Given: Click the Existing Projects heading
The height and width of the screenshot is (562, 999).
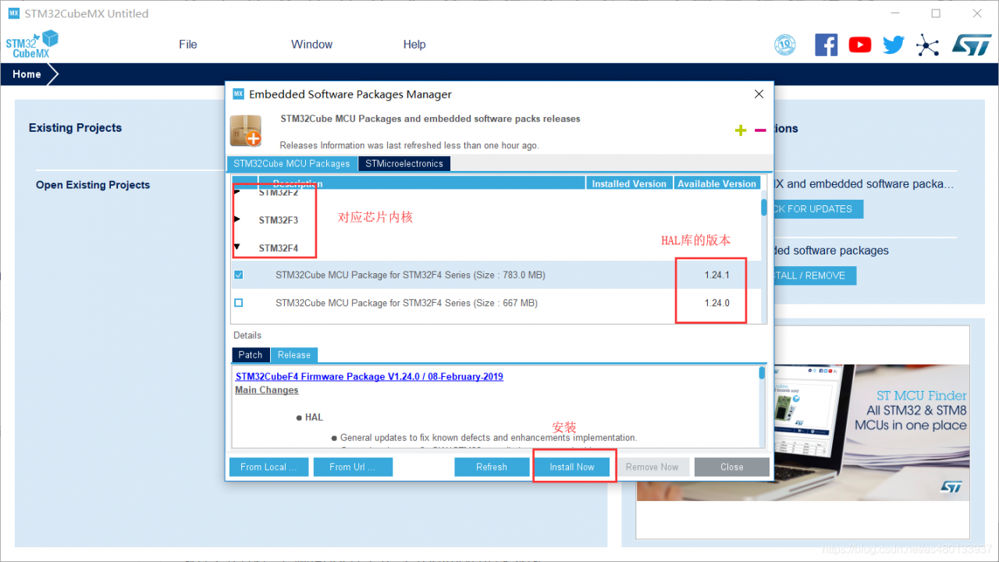Looking at the screenshot, I should pos(76,128).
